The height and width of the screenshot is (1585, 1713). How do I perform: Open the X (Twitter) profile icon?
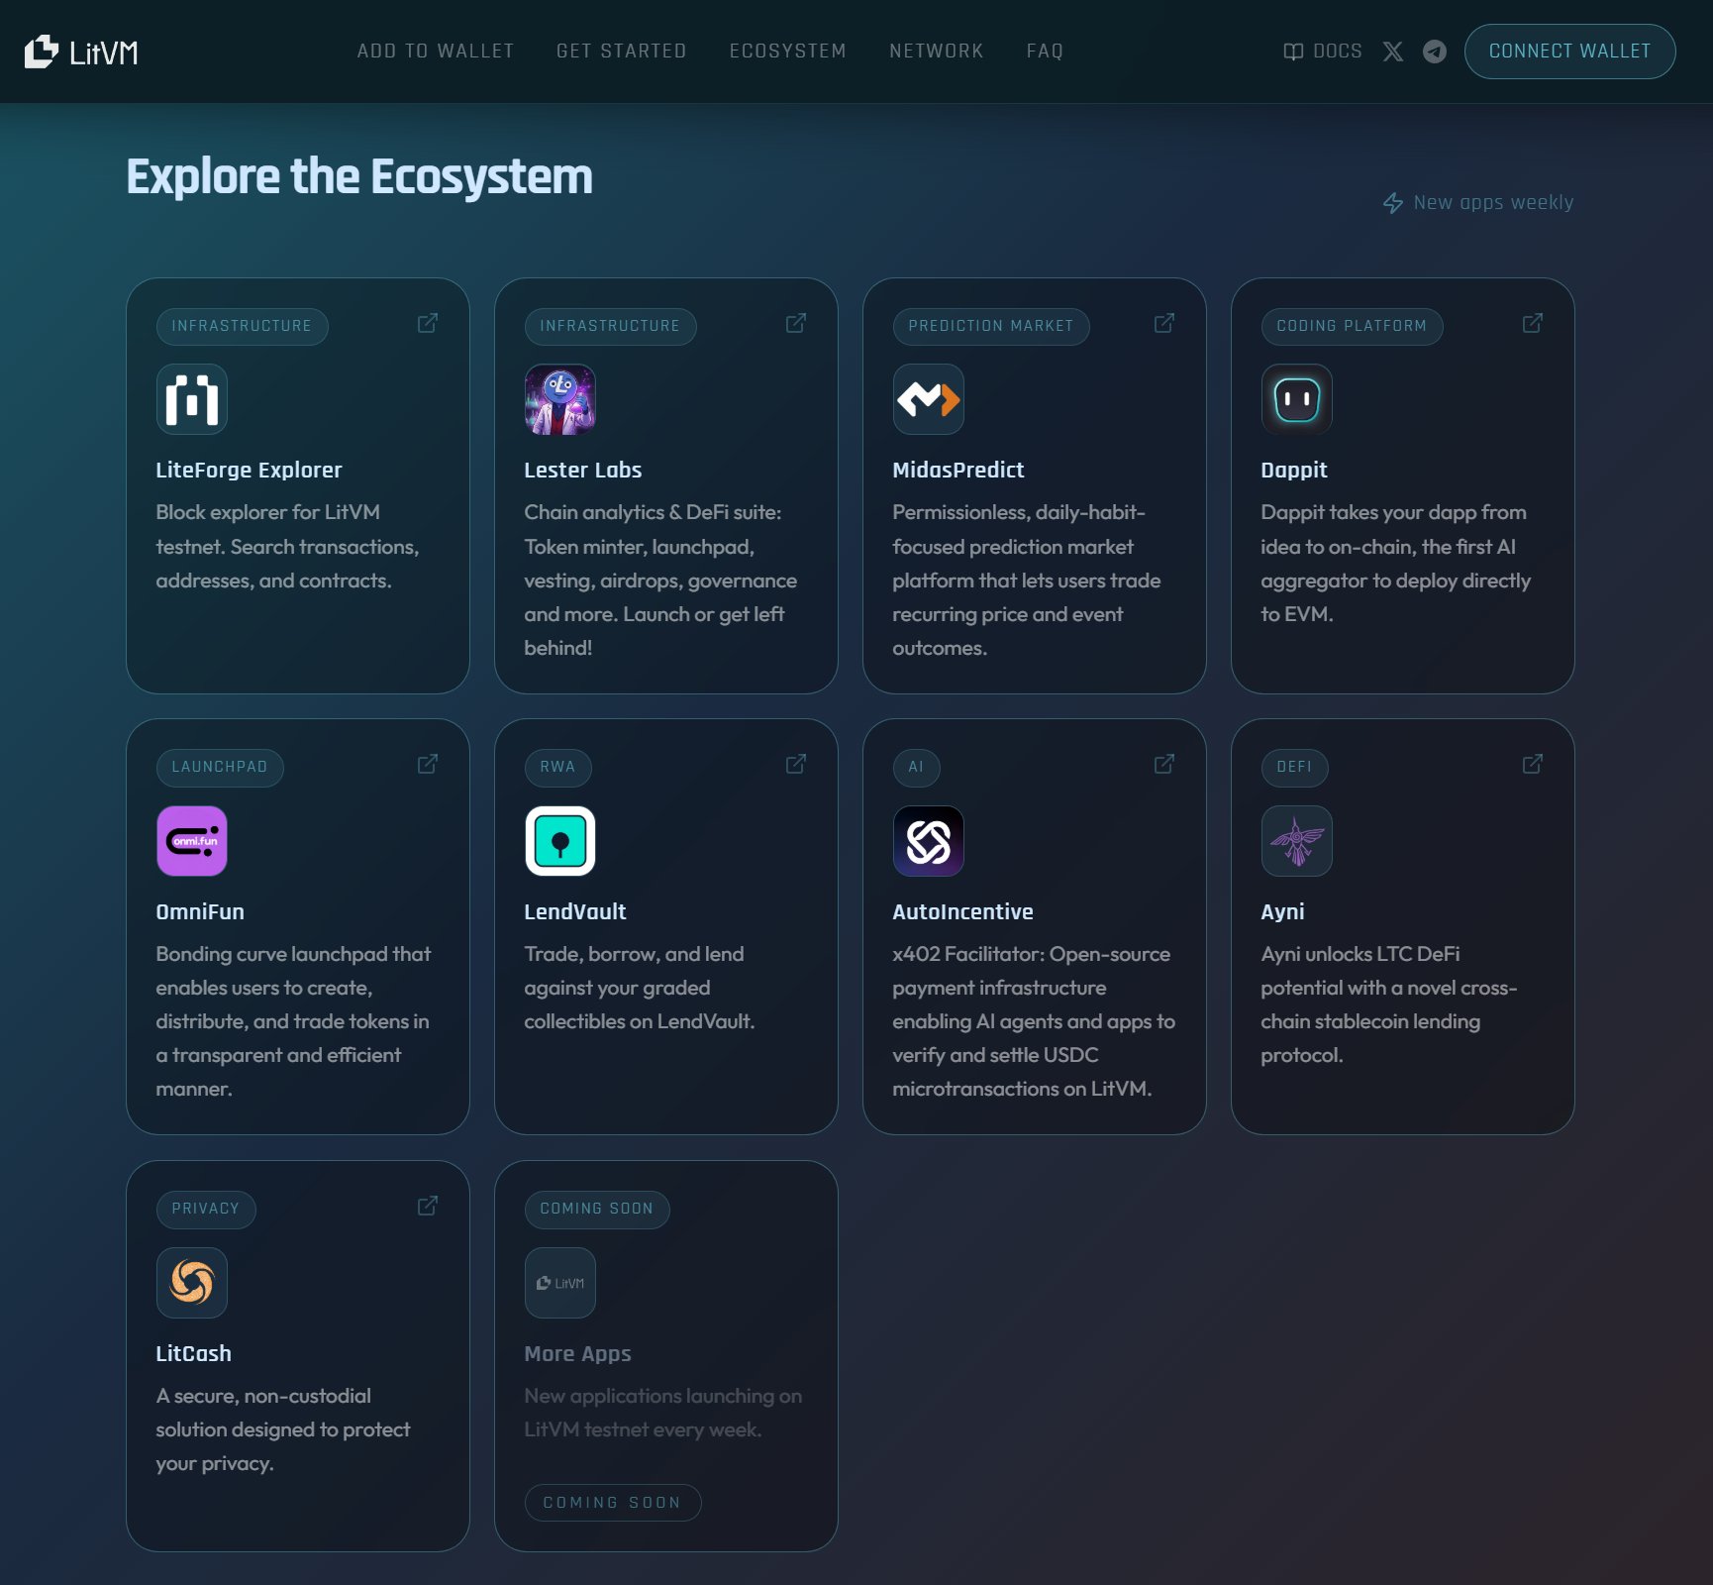[x=1393, y=52]
